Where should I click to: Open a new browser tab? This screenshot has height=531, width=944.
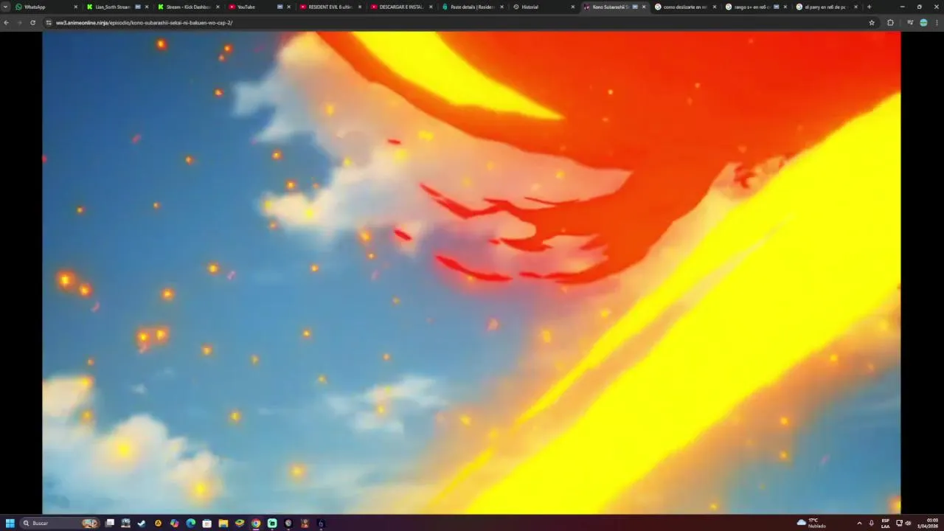point(869,7)
